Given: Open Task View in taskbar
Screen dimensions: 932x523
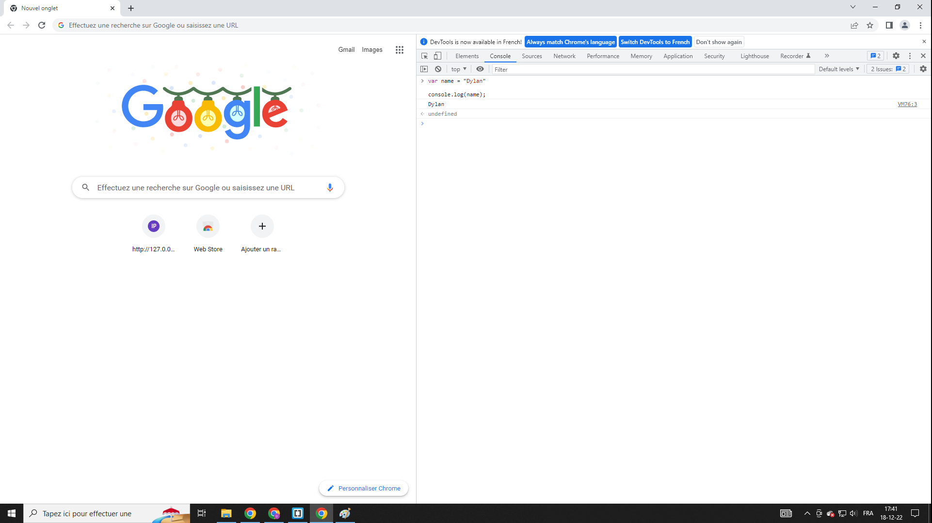Looking at the screenshot, I should click(x=202, y=513).
